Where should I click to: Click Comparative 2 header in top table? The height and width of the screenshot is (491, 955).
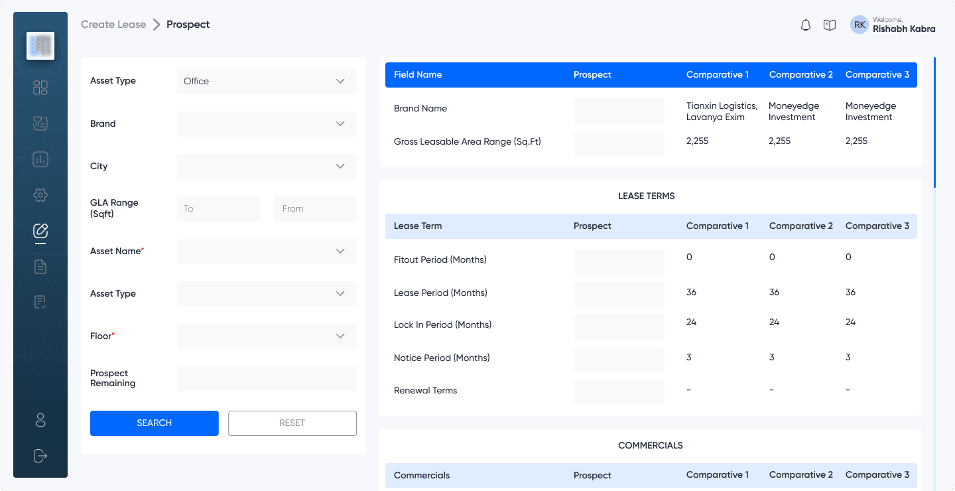tap(801, 75)
